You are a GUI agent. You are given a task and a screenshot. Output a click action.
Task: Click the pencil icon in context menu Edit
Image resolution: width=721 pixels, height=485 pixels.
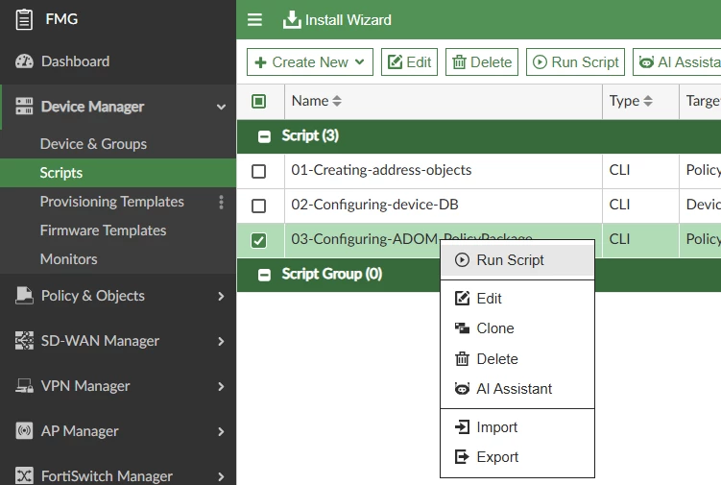(462, 298)
